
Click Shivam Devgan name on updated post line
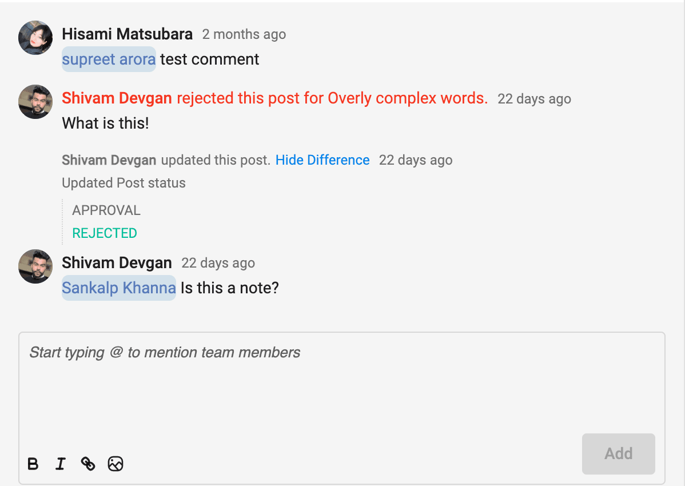pyautogui.click(x=109, y=160)
